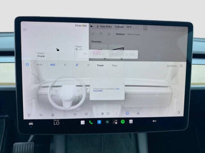Open vehicle controls with car icon
Screen dimensions: 205x153
click(x=31, y=124)
